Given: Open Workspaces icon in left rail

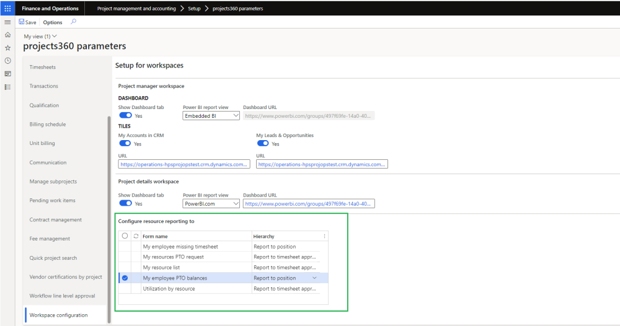Looking at the screenshot, I should [7, 74].
